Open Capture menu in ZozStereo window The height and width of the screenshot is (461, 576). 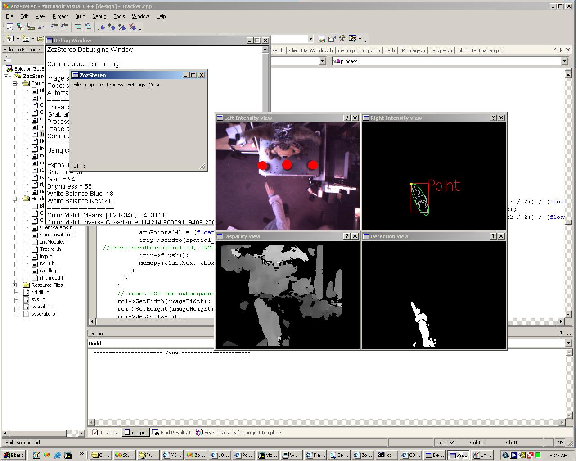click(x=94, y=85)
